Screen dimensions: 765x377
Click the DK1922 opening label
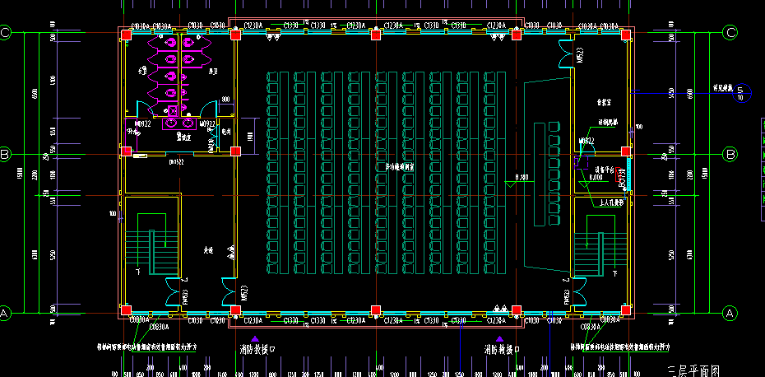(176, 161)
